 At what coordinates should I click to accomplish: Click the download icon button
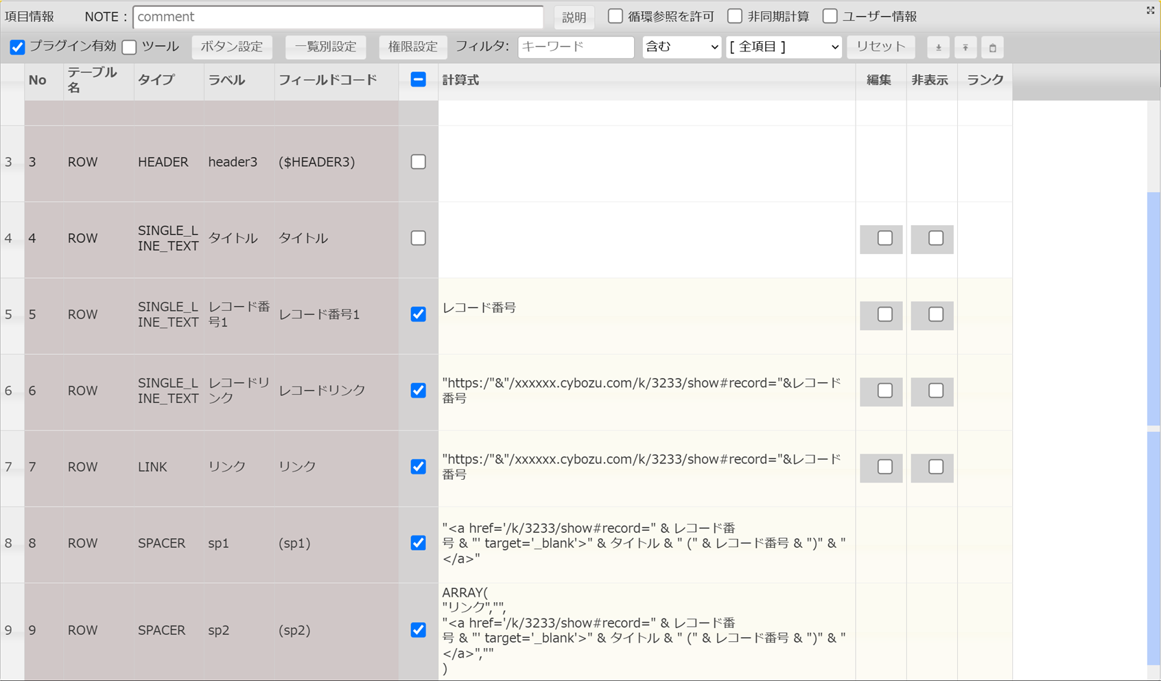[938, 47]
